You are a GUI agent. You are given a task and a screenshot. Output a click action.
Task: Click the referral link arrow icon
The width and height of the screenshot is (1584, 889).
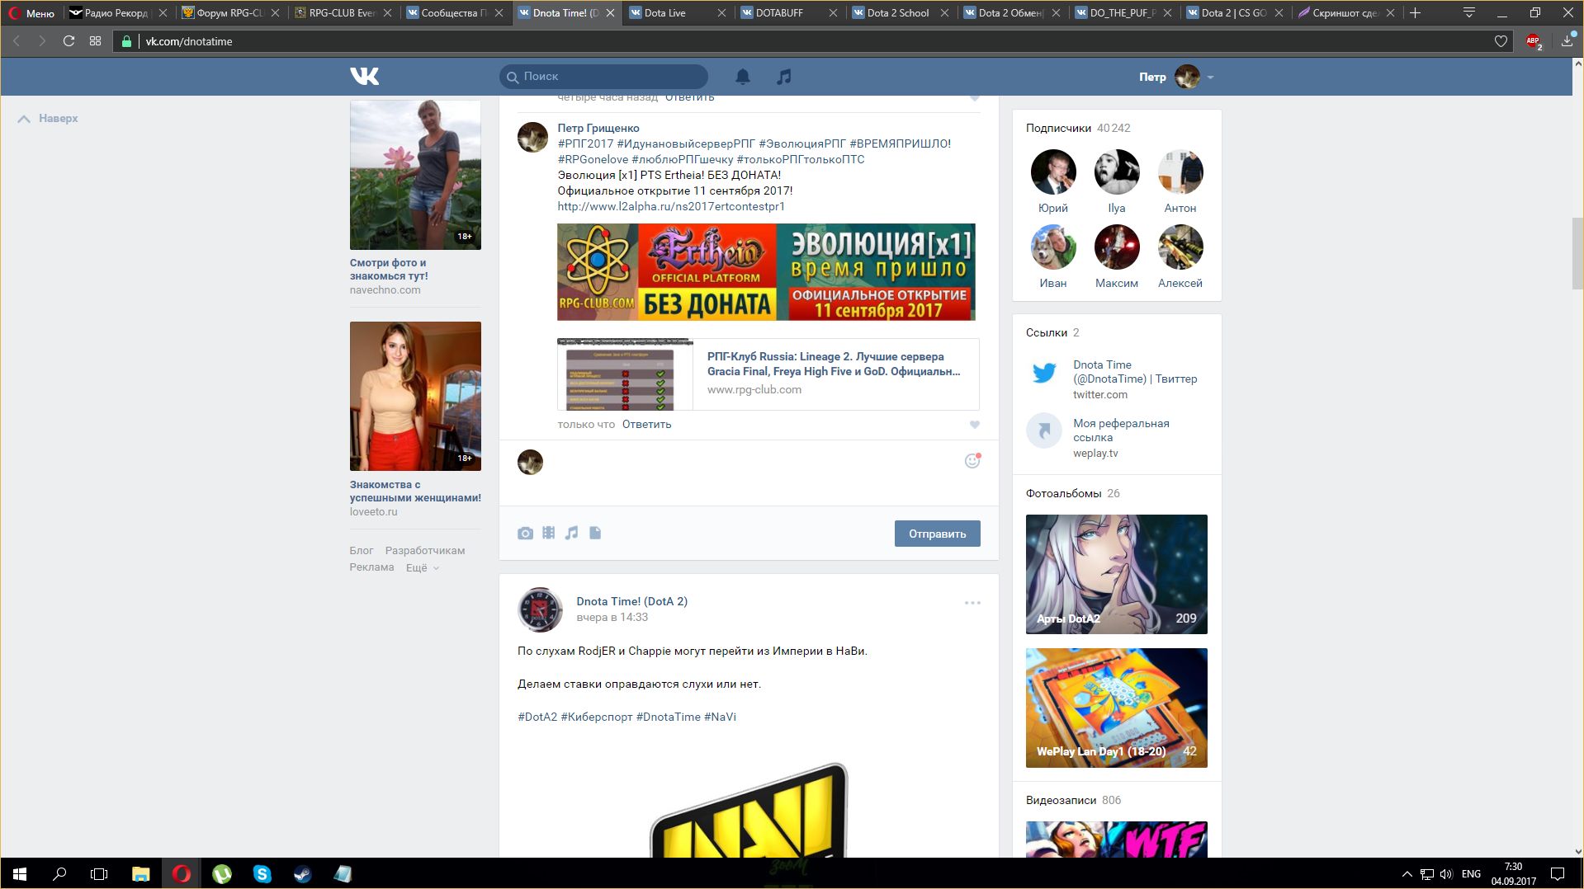[1044, 430]
